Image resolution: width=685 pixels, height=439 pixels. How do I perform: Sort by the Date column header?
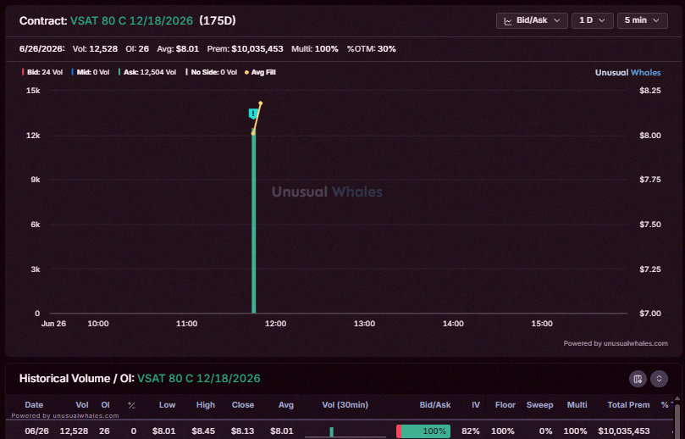(x=34, y=405)
